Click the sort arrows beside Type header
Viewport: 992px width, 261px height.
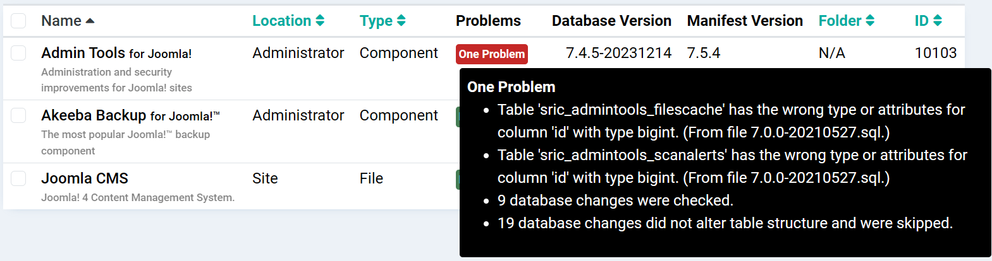pyautogui.click(x=401, y=21)
